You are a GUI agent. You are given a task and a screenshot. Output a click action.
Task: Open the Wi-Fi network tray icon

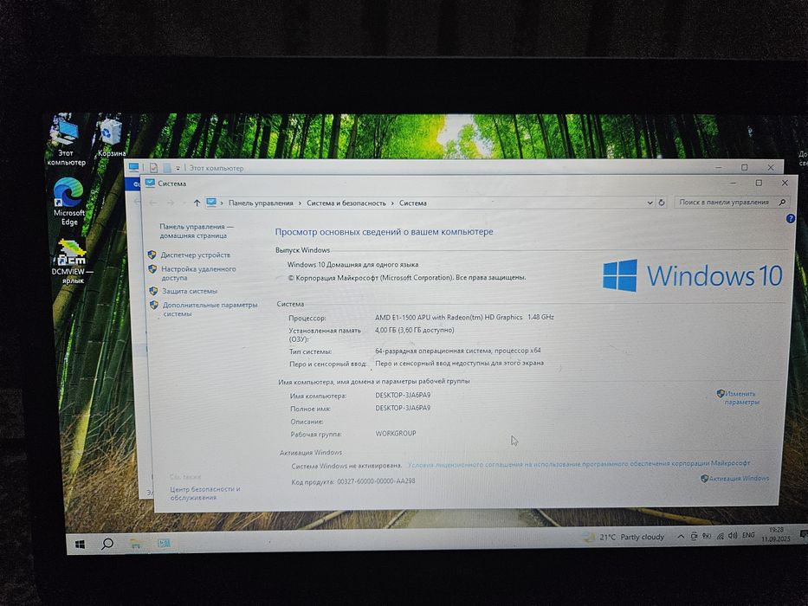[x=720, y=536]
